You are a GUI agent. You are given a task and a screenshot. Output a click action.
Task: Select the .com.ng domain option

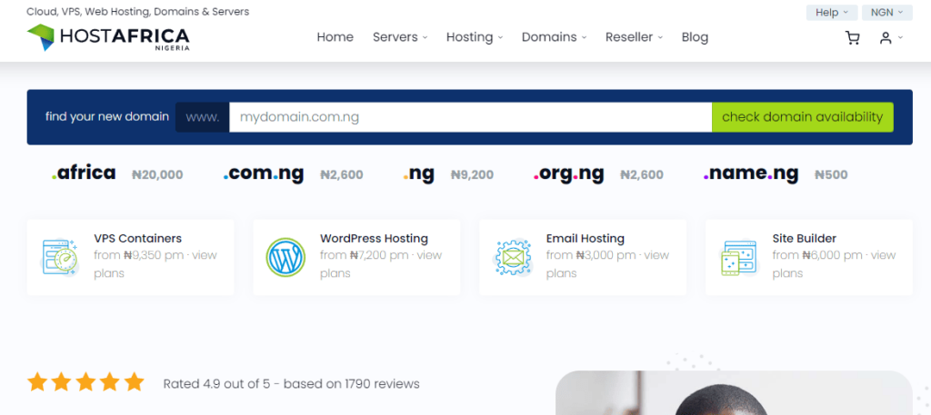pyautogui.click(x=264, y=173)
